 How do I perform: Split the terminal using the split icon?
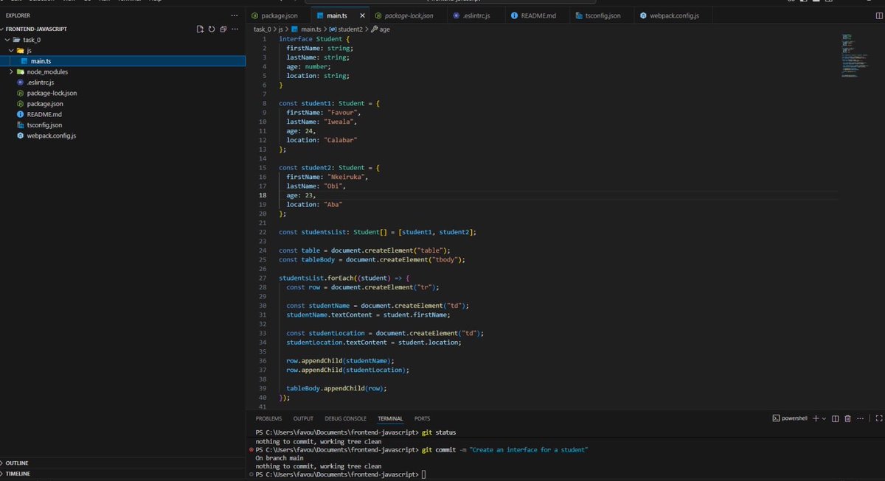coord(836,418)
